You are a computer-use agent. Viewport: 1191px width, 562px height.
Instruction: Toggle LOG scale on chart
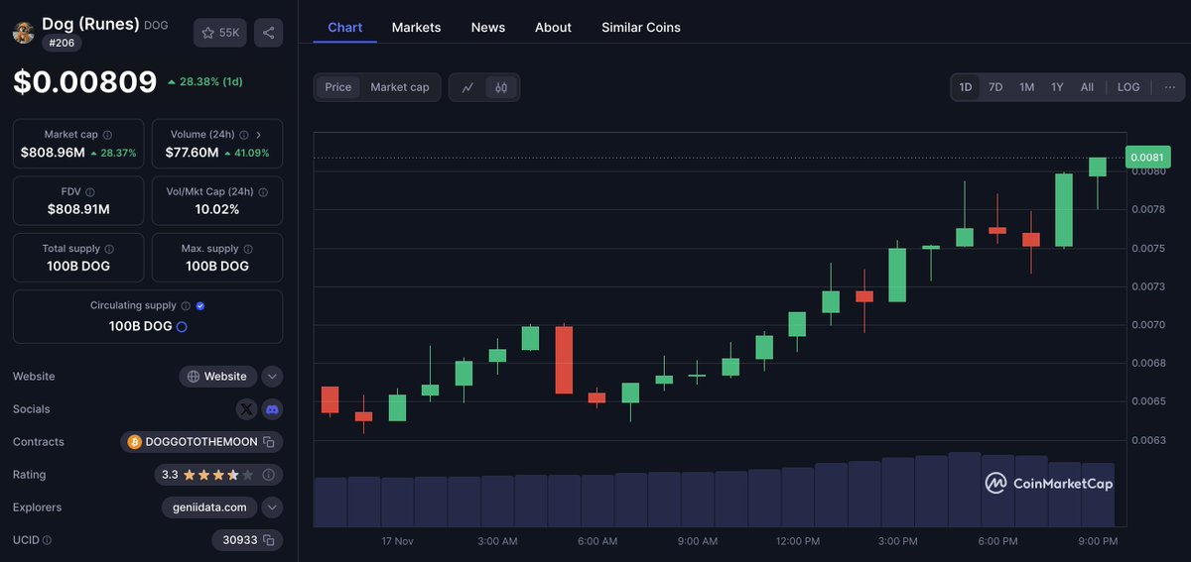[x=1128, y=87]
